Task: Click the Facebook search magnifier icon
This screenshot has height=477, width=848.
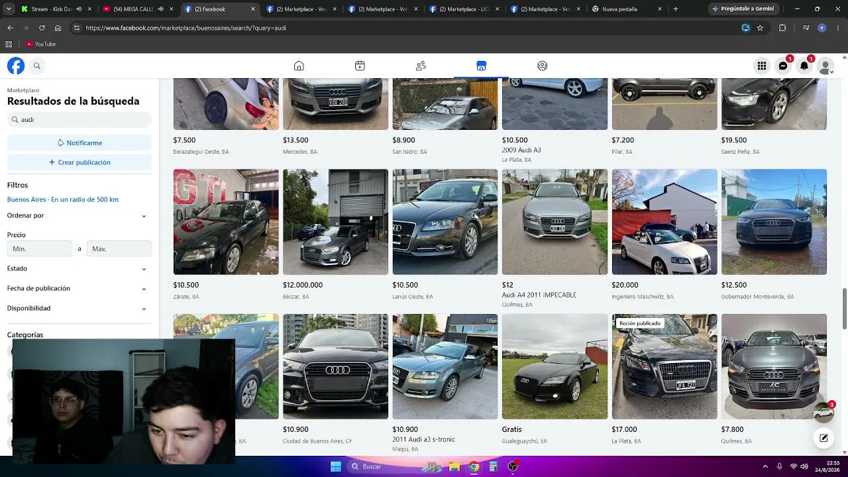Action: coord(37,66)
